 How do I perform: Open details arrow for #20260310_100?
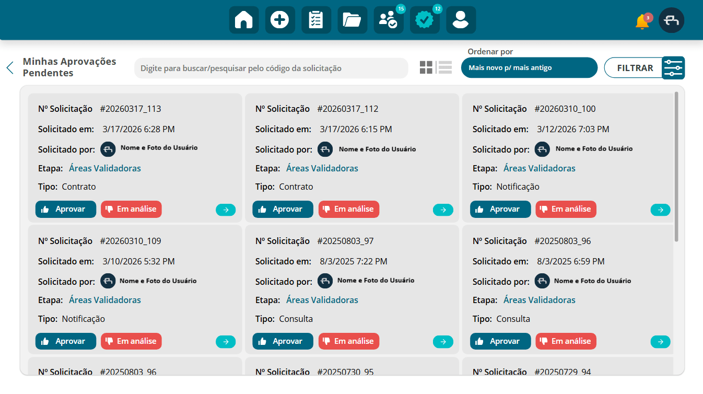660,210
